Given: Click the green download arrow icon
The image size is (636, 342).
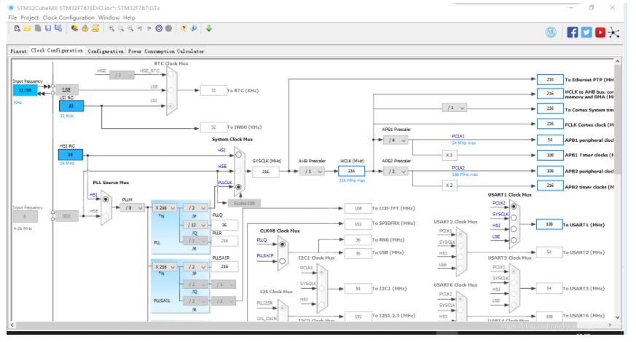Looking at the screenshot, I should (209, 28).
